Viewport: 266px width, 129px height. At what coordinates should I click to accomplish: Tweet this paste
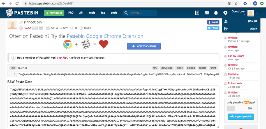point(213,28)
